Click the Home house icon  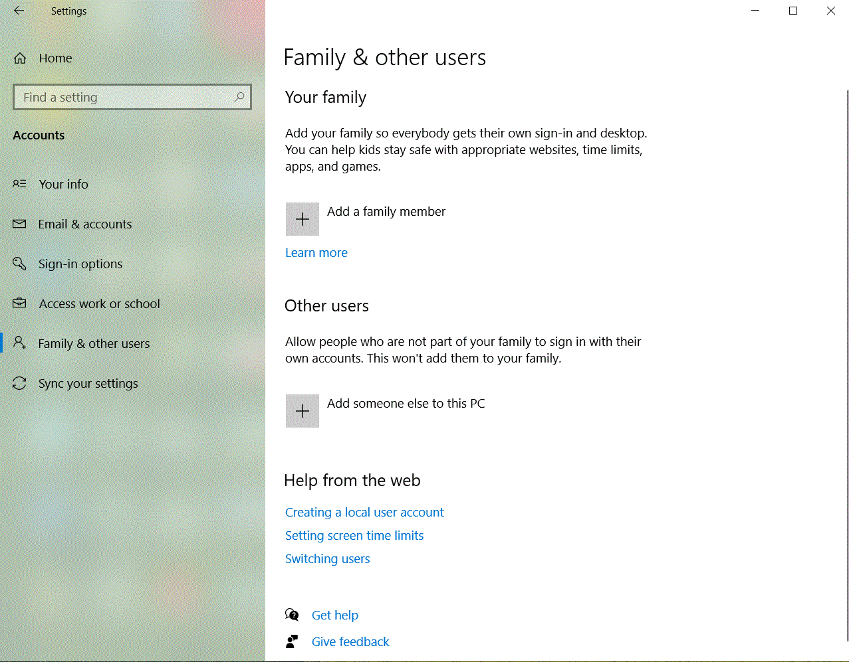pos(20,58)
